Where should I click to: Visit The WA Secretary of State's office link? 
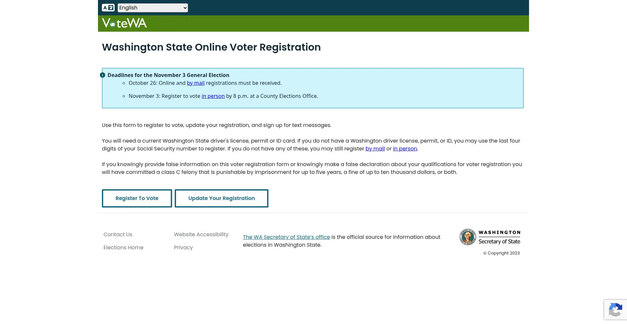point(286,237)
